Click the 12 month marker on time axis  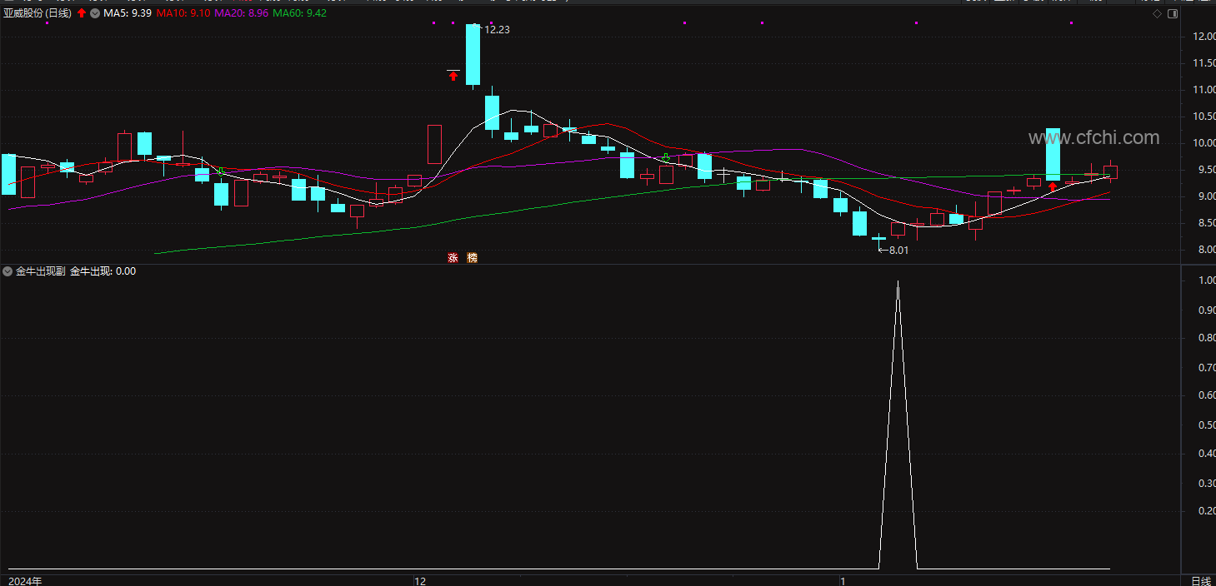[420, 580]
